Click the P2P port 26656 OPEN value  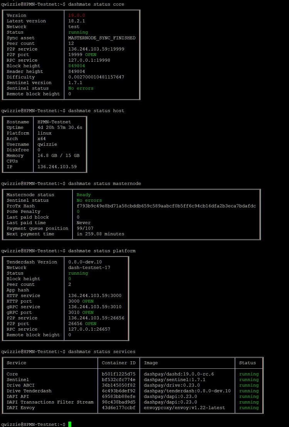point(82,324)
